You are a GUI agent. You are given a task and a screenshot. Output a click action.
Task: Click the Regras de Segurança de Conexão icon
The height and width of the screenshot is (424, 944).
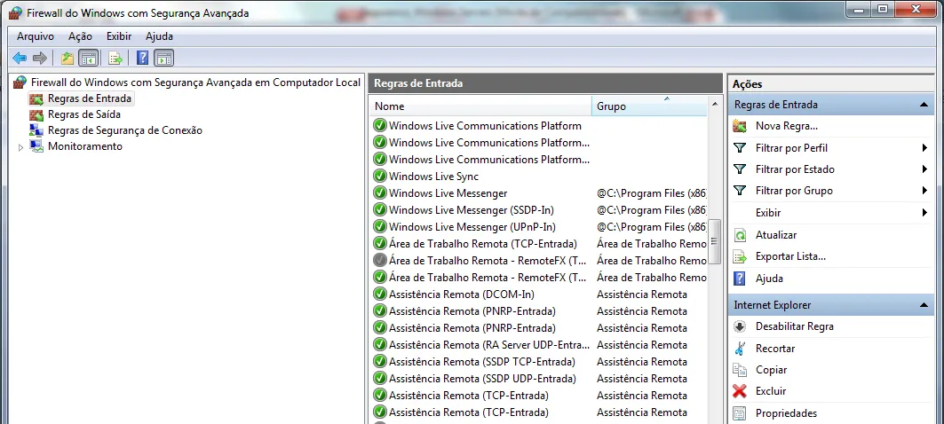point(36,130)
